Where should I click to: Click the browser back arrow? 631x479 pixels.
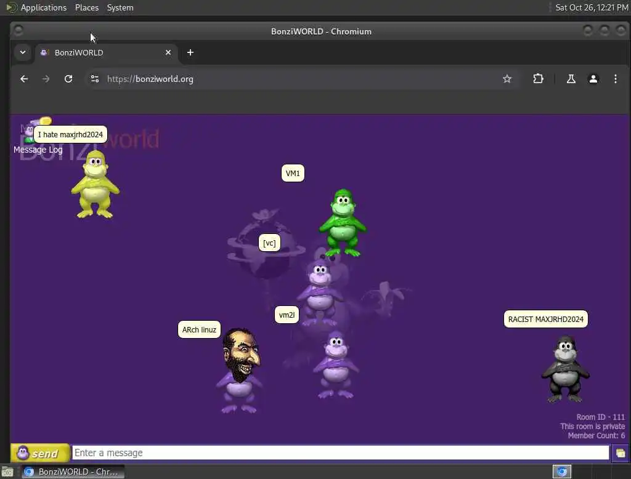[24, 79]
